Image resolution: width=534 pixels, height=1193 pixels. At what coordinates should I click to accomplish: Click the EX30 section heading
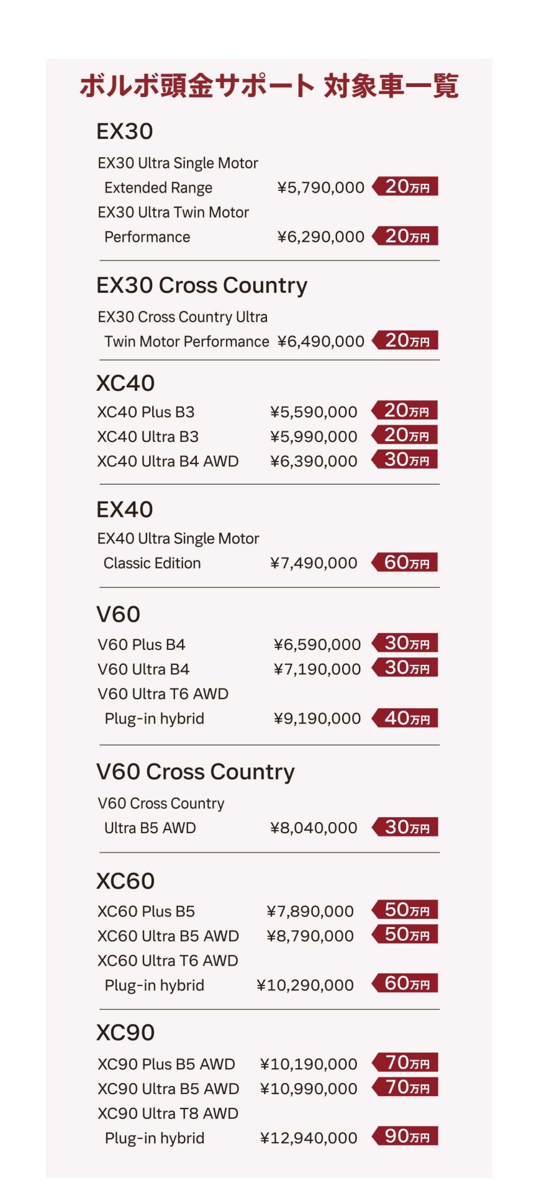(x=125, y=132)
